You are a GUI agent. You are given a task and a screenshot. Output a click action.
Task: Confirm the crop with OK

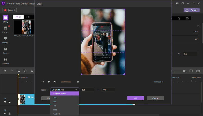click(136, 98)
